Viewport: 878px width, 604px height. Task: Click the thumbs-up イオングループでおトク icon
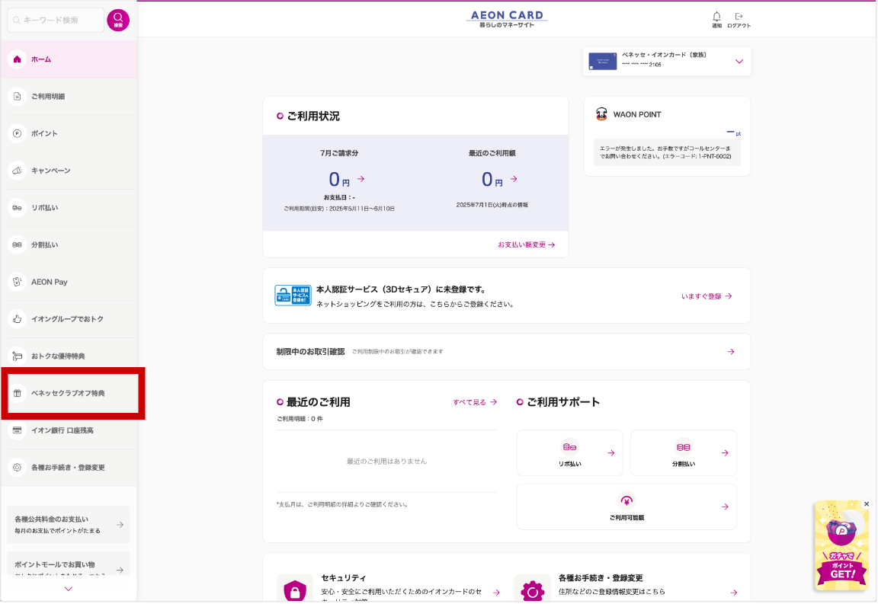pyautogui.click(x=18, y=319)
